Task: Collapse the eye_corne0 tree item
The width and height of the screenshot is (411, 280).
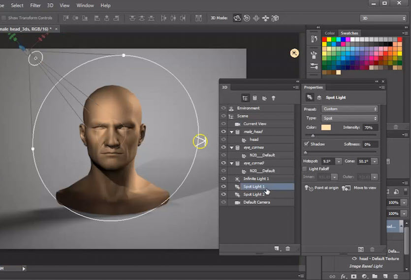Action: 231,163
